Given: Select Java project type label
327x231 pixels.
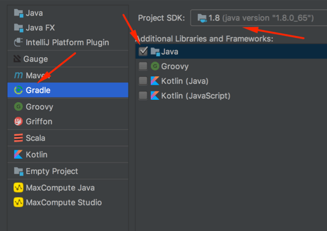Looking at the screenshot, I should coord(34,13).
